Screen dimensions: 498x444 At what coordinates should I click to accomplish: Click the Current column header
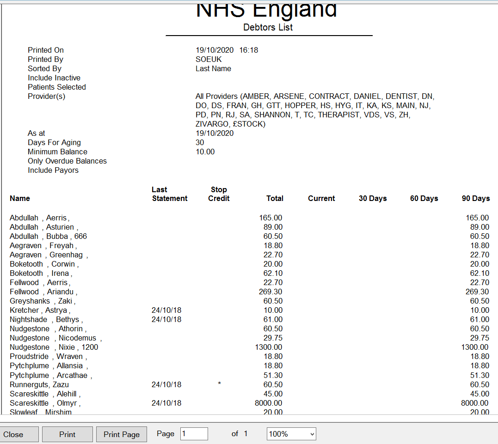321,198
